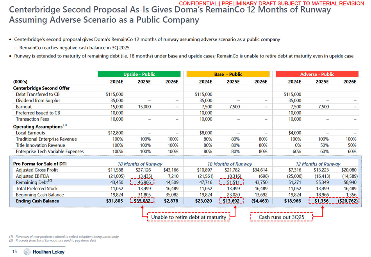This screenshot has width=371, height=257.
Task: Click the ($20,762) Adverse 2026E ending cash value
Action: click(x=346, y=201)
